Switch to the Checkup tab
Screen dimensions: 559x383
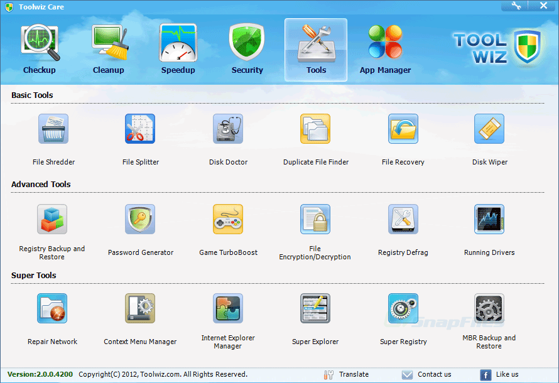40,50
